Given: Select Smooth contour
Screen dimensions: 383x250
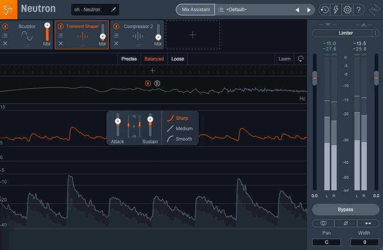Looking at the screenshot, I should 179,139.
